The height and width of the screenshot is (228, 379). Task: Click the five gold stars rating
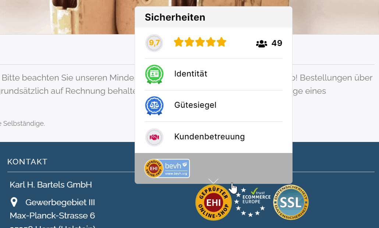point(200,42)
